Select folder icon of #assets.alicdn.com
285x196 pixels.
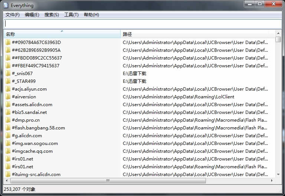(x=8, y=105)
